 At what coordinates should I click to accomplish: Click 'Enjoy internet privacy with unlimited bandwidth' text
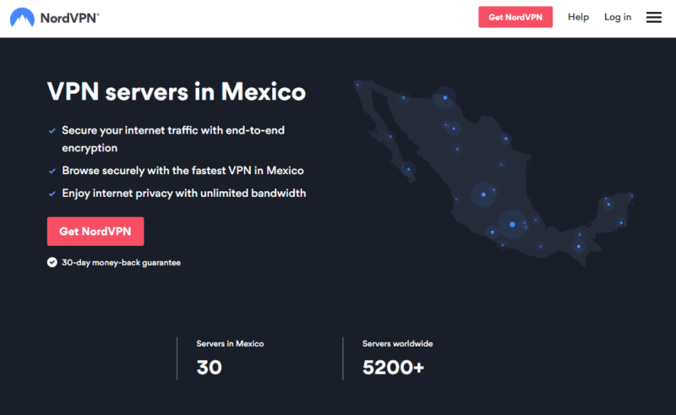coord(184,193)
